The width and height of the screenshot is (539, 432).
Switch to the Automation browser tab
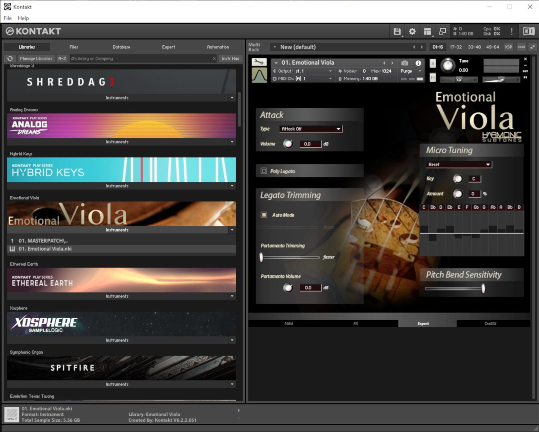click(218, 47)
